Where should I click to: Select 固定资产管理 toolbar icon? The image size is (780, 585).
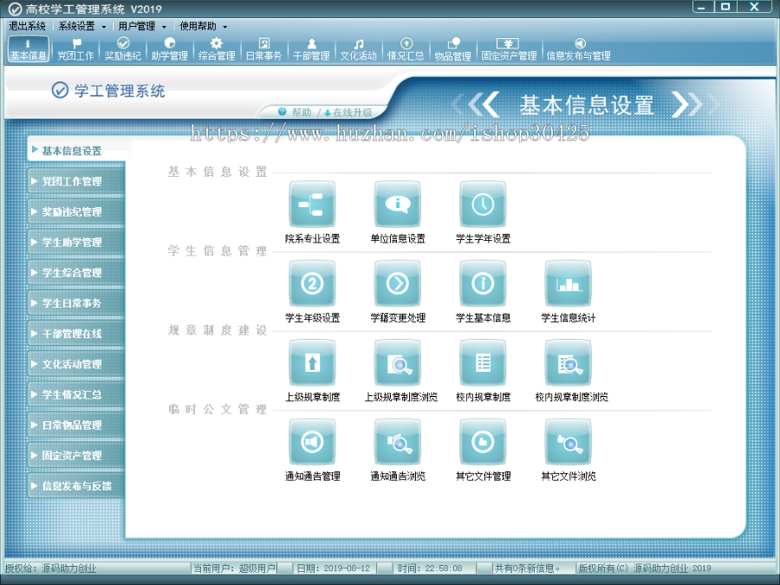[508, 49]
